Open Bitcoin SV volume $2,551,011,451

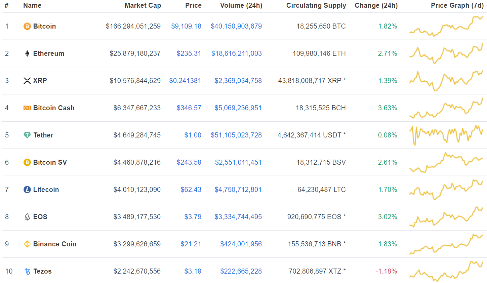click(238, 162)
